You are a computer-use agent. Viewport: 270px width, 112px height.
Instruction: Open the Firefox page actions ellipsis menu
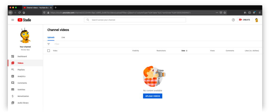point(217,12)
